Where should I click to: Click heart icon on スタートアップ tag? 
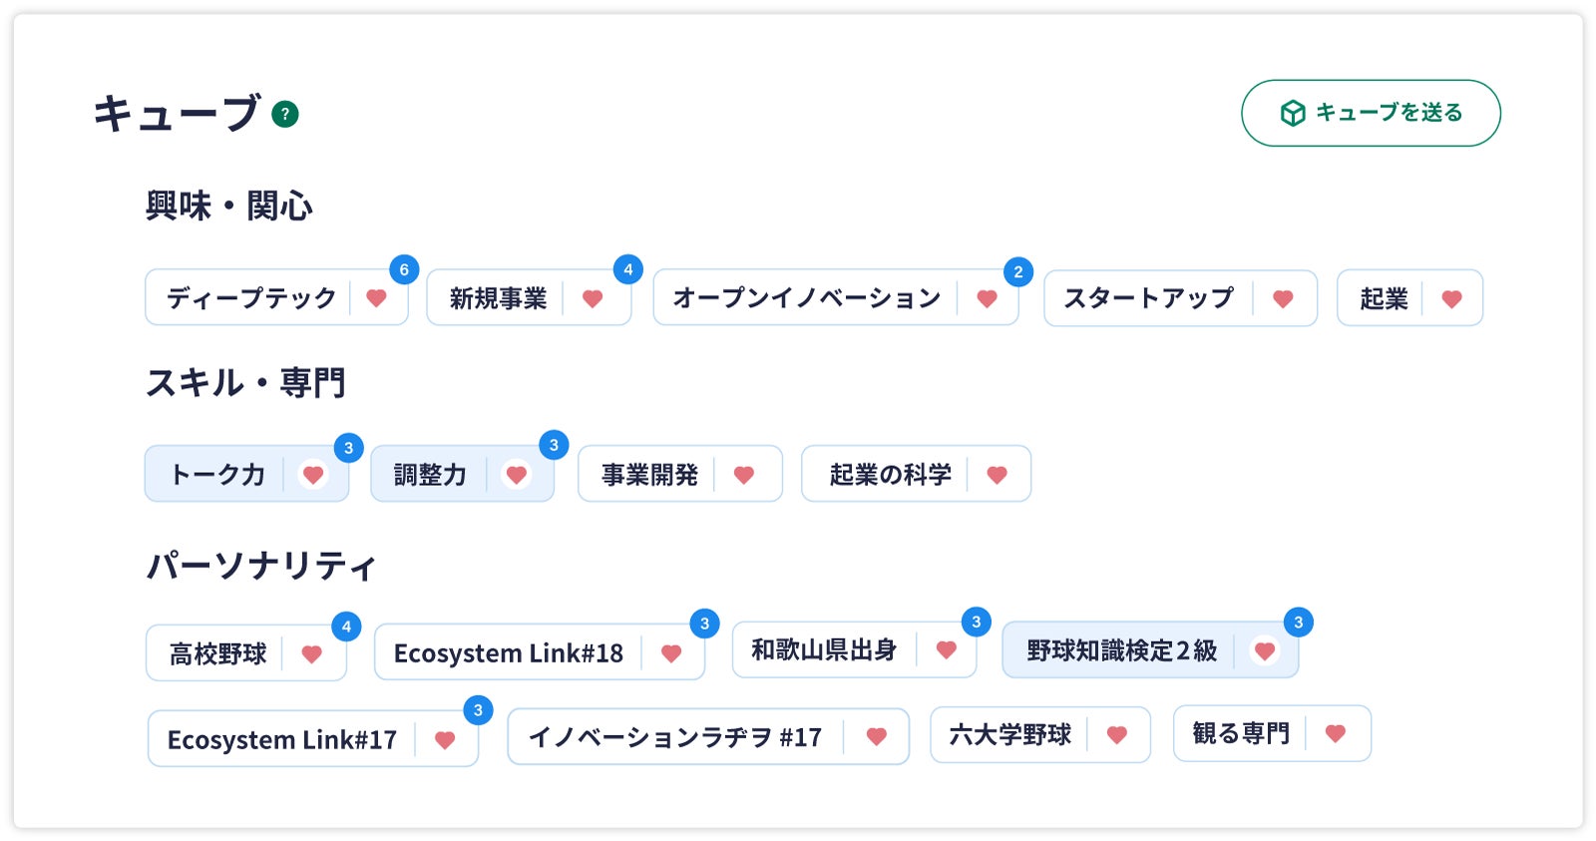pos(1284,298)
